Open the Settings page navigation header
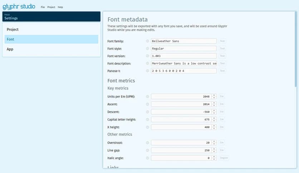 [x=51, y=16]
